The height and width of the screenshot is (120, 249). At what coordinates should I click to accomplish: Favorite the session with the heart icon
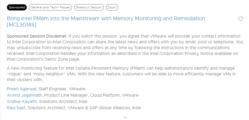pyautogui.click(x=240, y=19)
